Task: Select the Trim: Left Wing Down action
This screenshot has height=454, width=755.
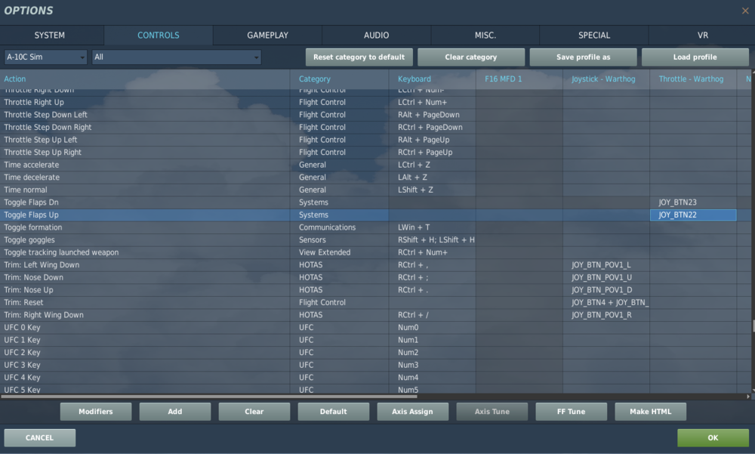Action: pyautogui.click(x=144, y=265)
